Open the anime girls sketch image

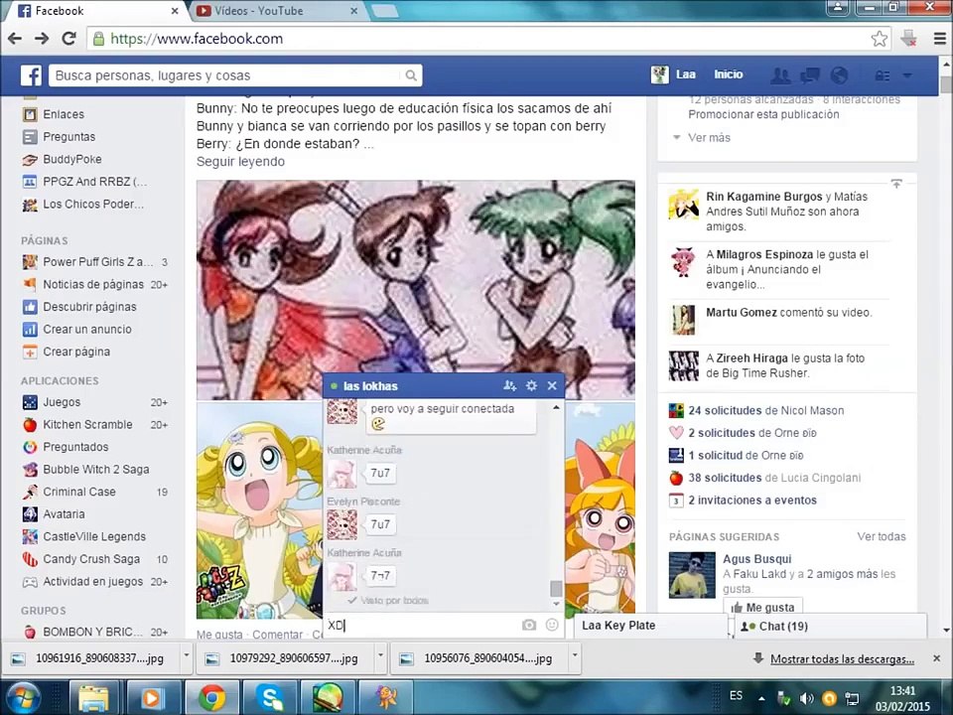tap(416, 289)
